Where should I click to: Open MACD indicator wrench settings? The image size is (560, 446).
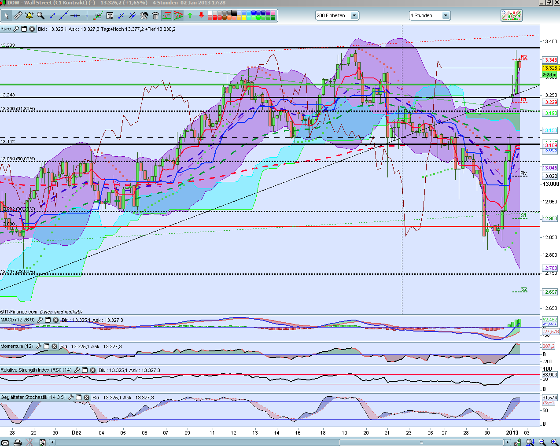coord(40,320)
